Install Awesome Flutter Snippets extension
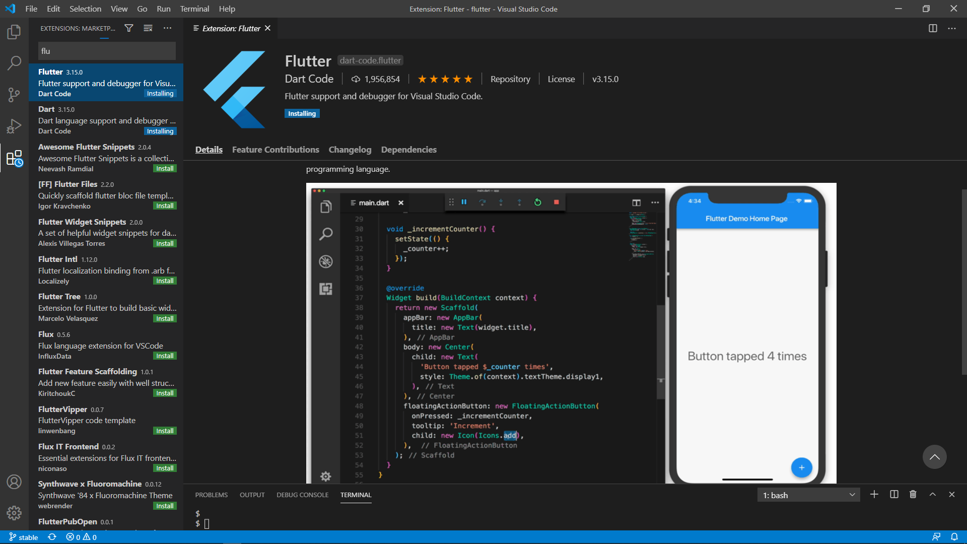Image resolution: width=967 pixels, height=544 pixels. [x=165, y=169]
